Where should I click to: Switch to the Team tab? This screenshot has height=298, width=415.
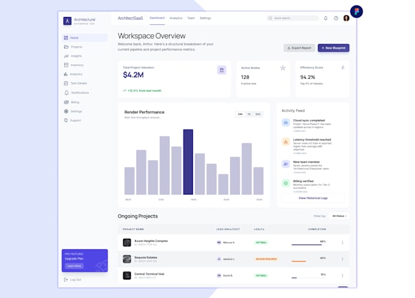pyautogui.click(x=191, y=18)
